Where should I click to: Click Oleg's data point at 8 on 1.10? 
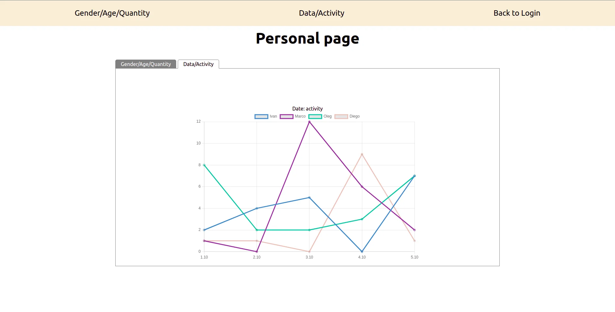[x=204, y=165]
